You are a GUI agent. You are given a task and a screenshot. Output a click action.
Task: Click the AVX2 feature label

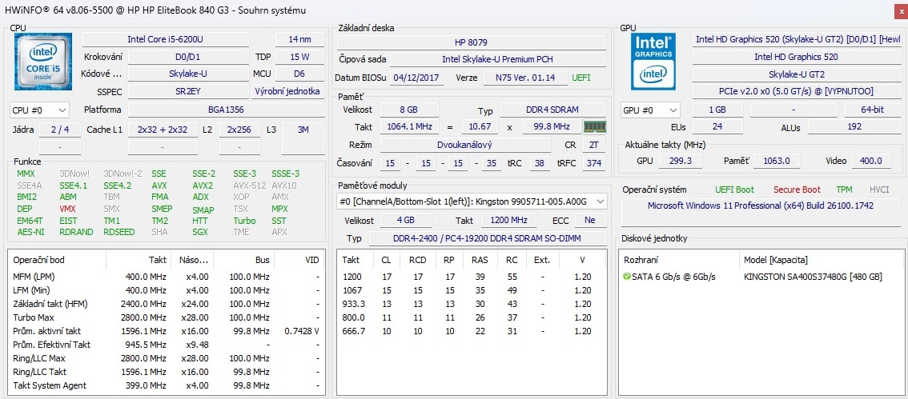[203, 186]
